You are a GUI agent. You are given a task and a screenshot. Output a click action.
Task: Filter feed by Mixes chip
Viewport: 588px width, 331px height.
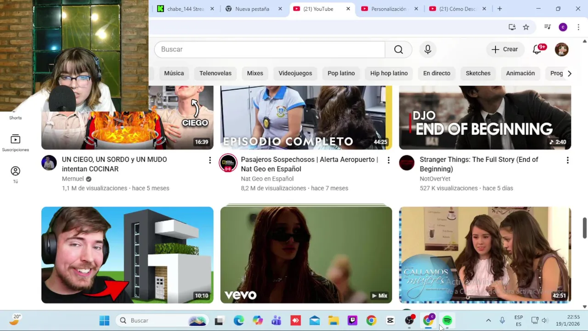pyautogui.click(x=255, y=74)
